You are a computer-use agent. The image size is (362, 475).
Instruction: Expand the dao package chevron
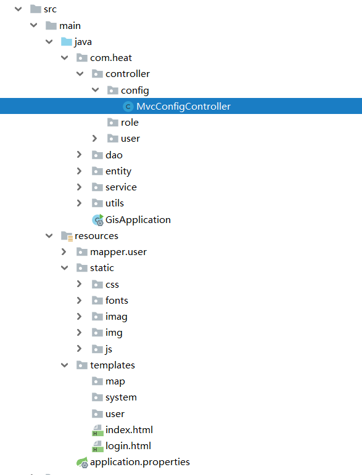[79, 155]
